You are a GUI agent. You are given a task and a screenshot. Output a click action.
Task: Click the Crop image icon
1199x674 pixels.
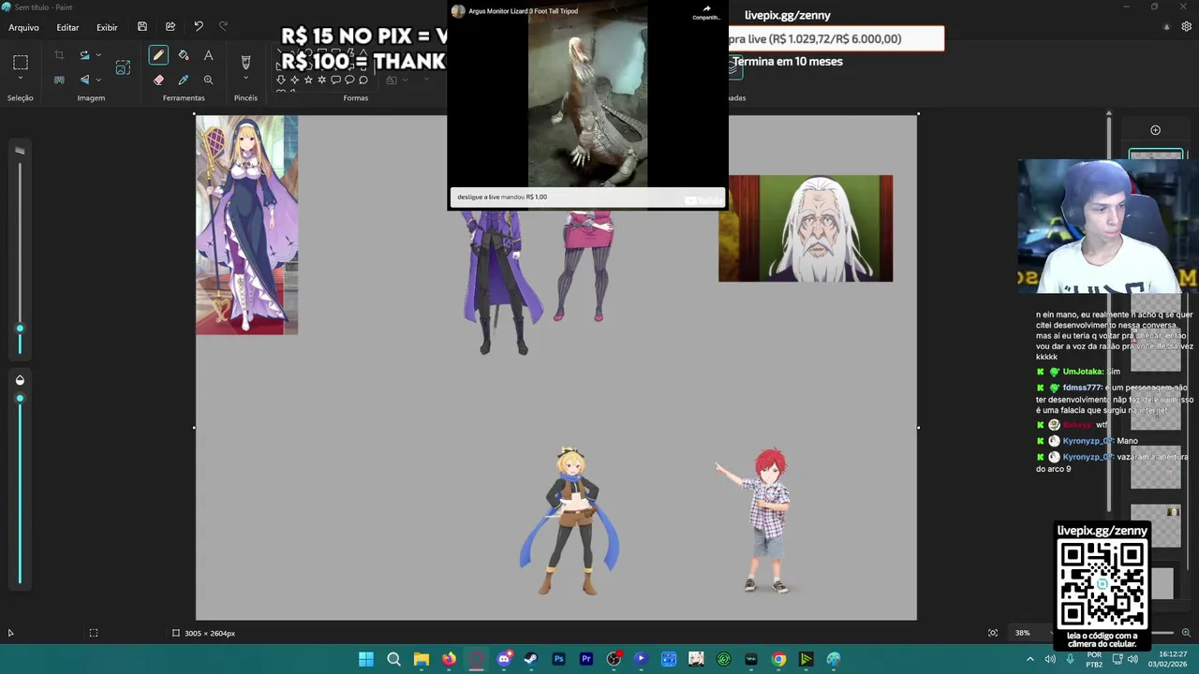tap(59, 56)
